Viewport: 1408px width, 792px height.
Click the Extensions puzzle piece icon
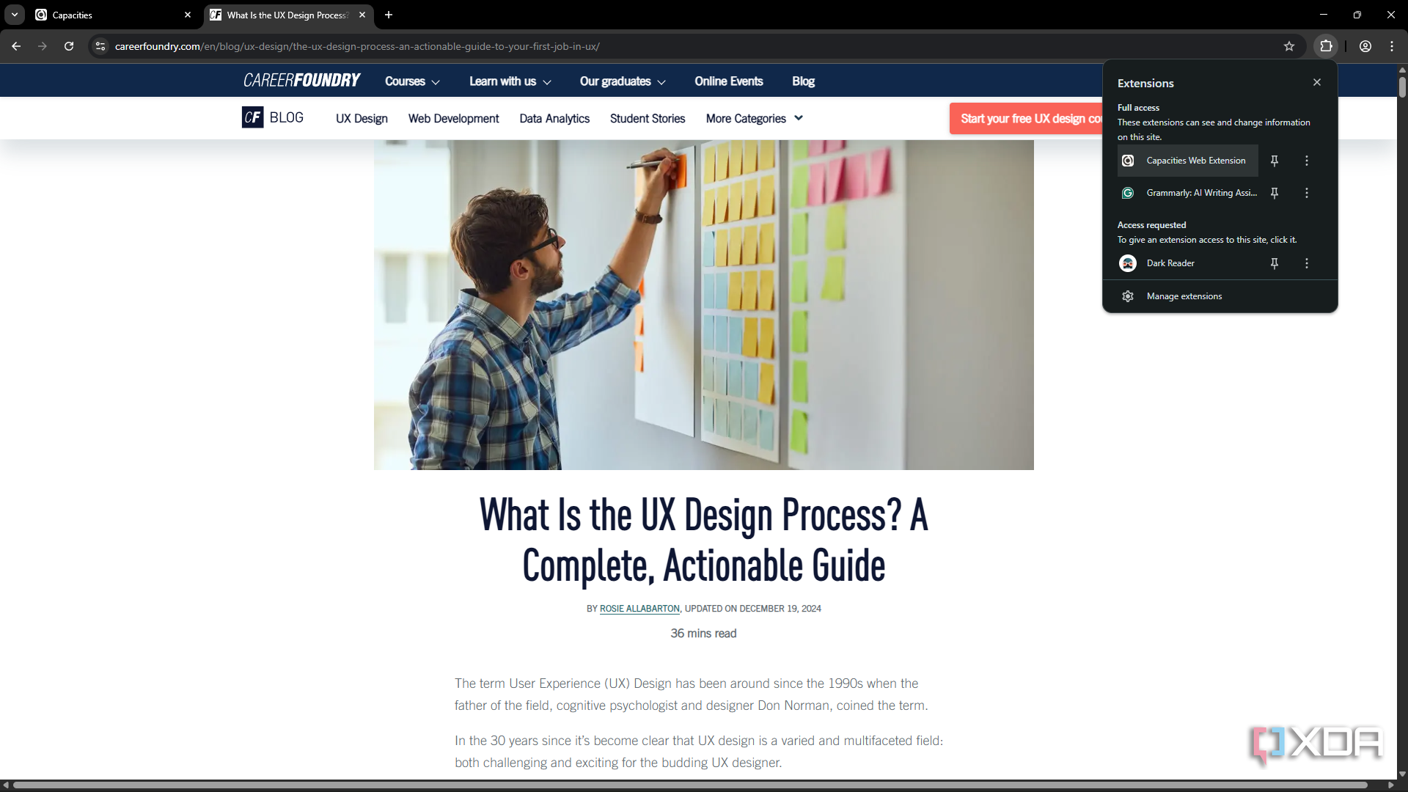[x=1326, y=46]
